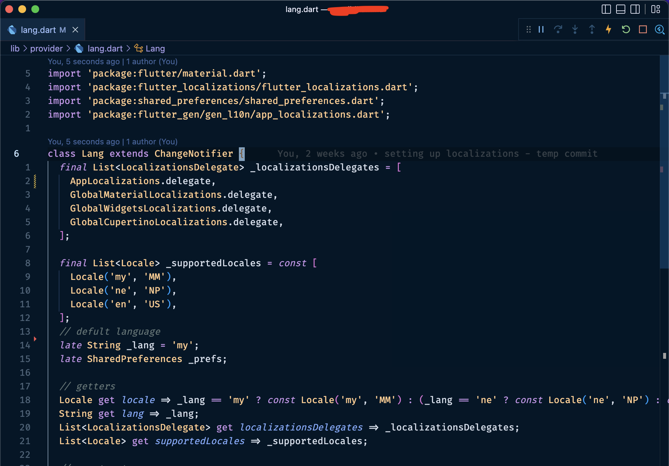Select the lang.dart editor tab
The image size is (669, 466).
point(38,30)
